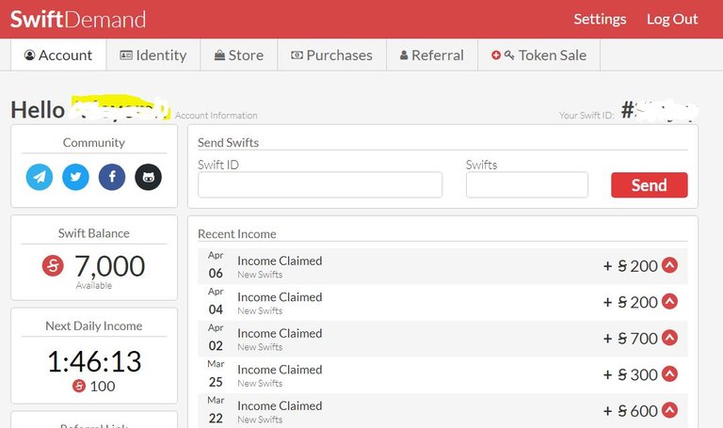Screen dimensions: 723x428
Task: Expand the Mar 22 income entry arrow
Action: [669, 410]
